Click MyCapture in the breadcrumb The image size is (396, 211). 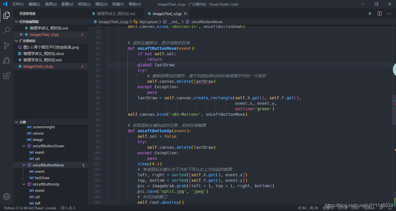148,22
